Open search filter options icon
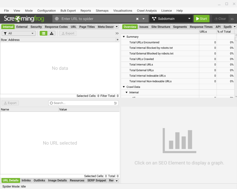Viewport: 237px width, 189px height. coord(115,103)
